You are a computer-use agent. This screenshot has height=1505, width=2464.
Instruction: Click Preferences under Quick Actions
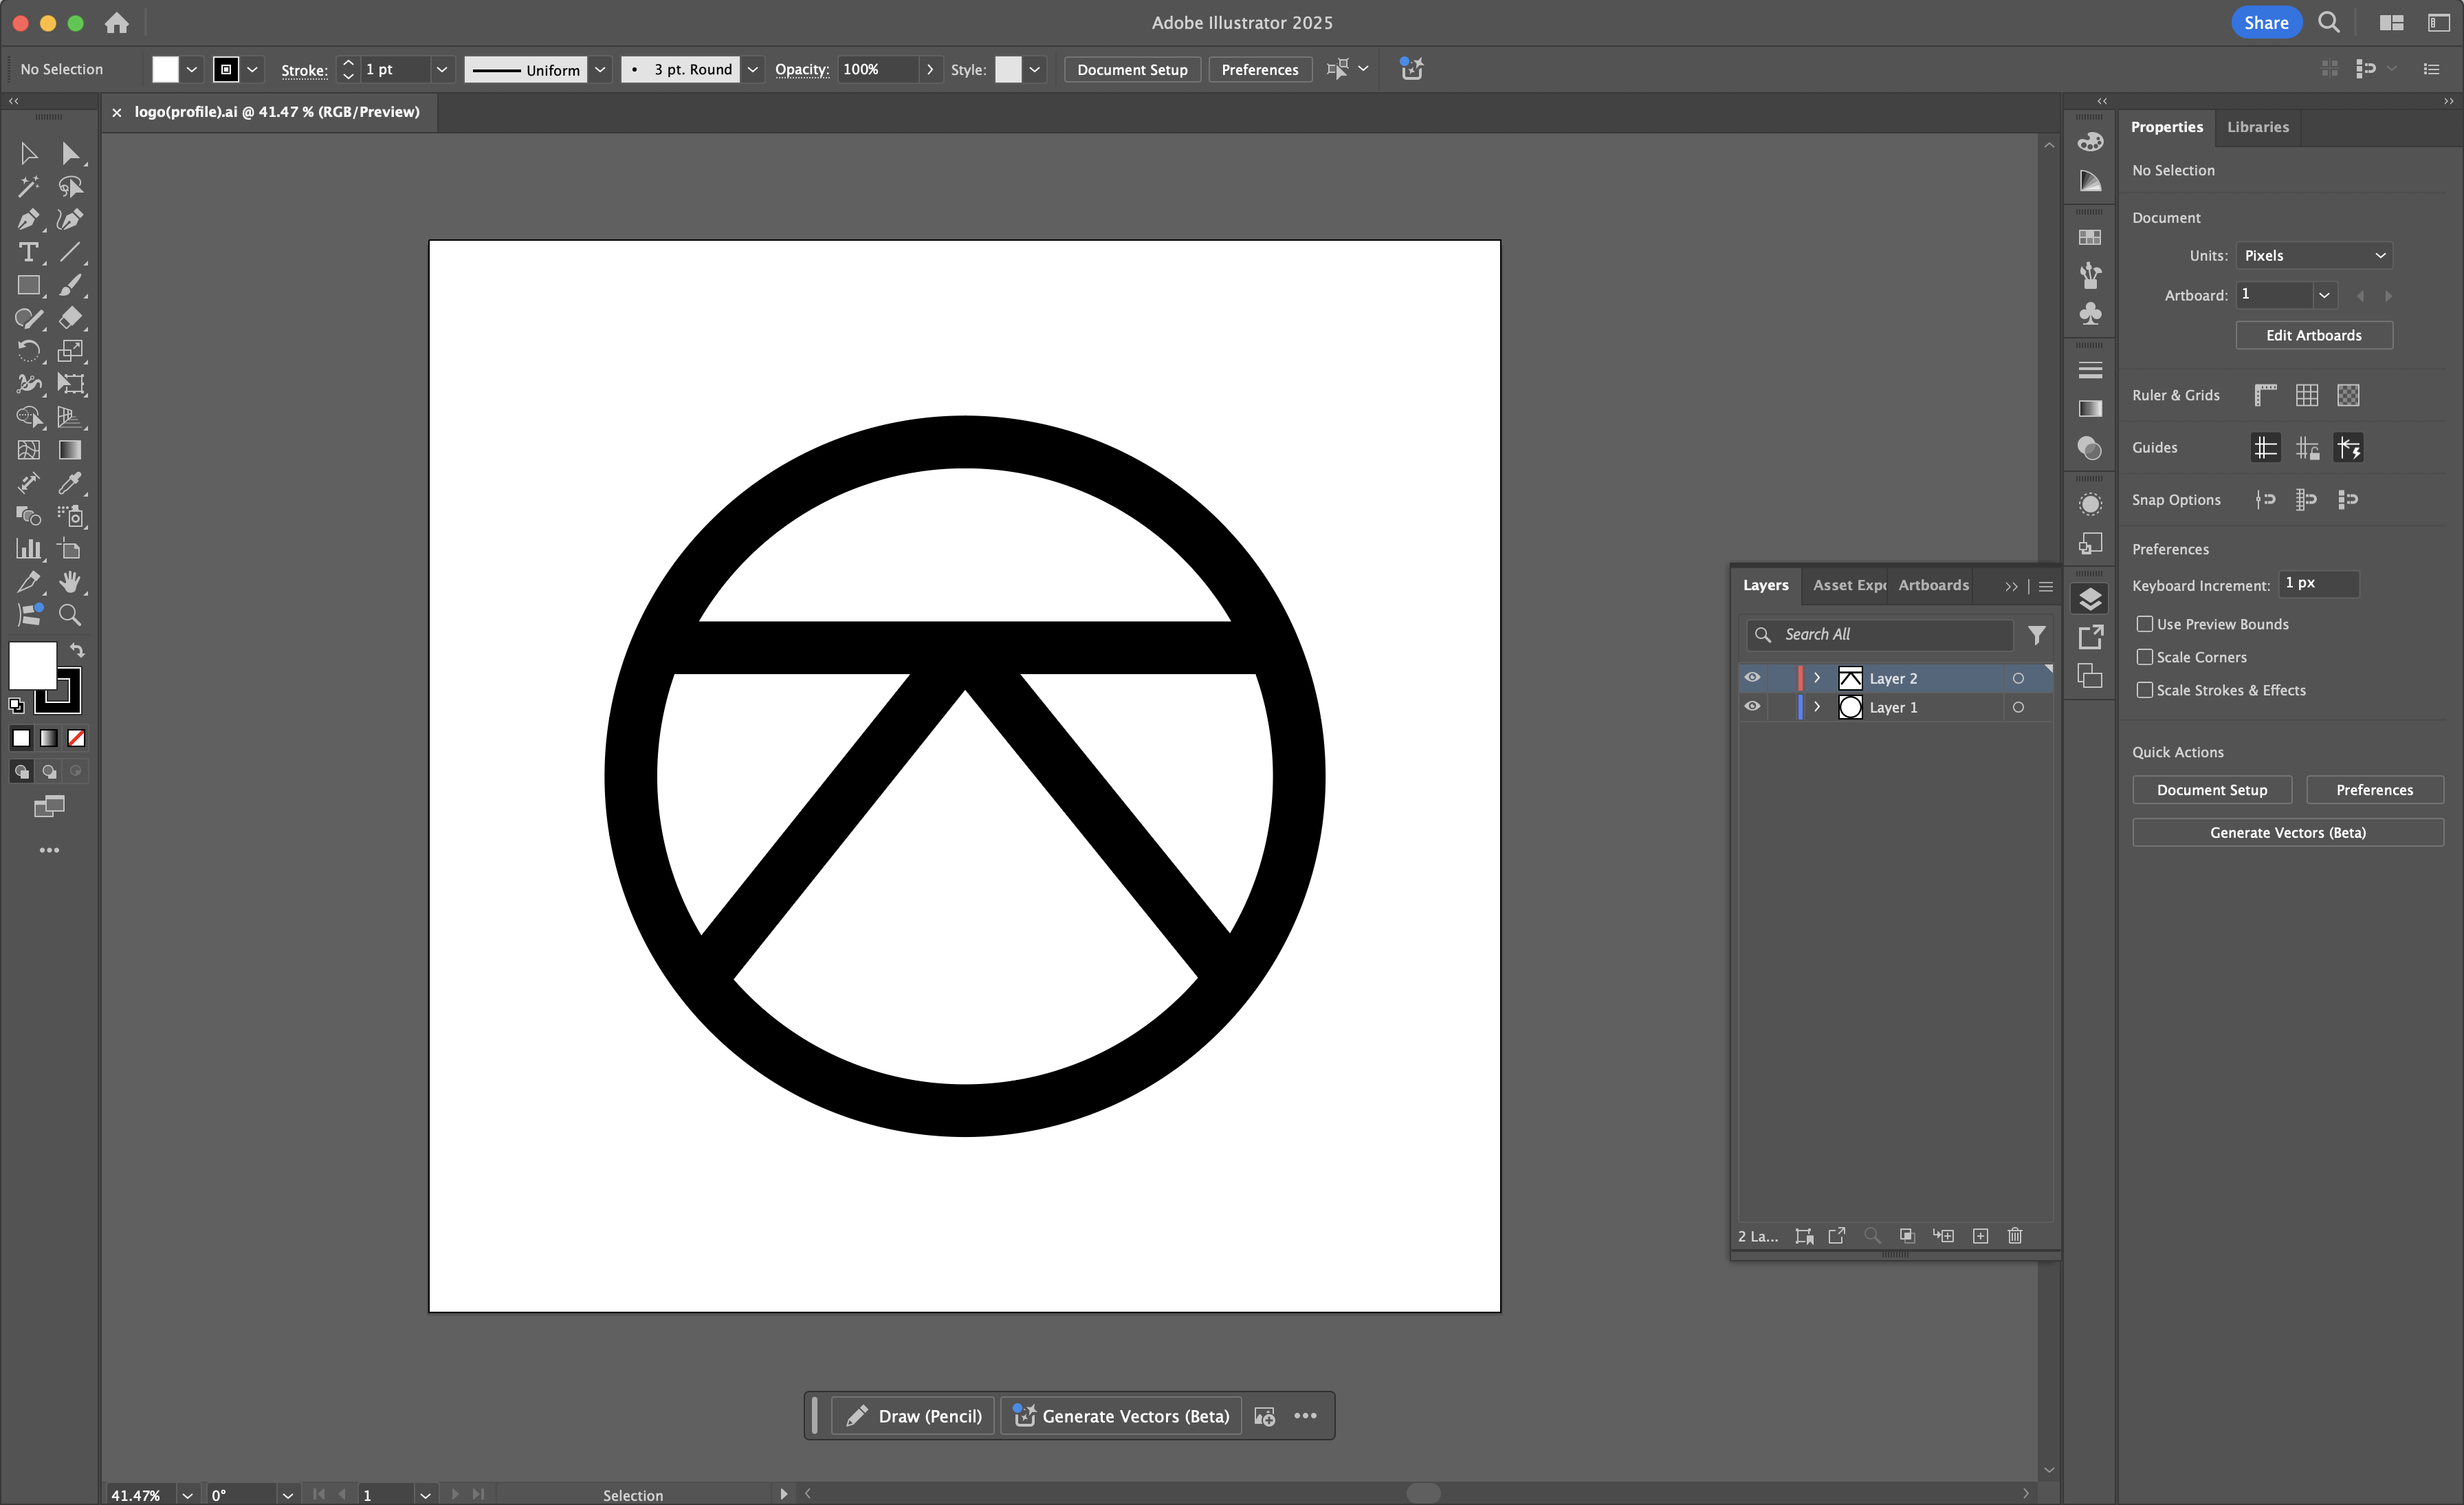pos(2374,790)
